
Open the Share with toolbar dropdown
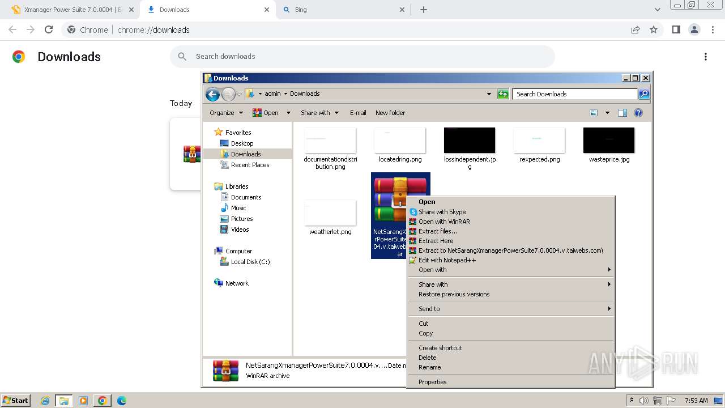pos(319,113)
